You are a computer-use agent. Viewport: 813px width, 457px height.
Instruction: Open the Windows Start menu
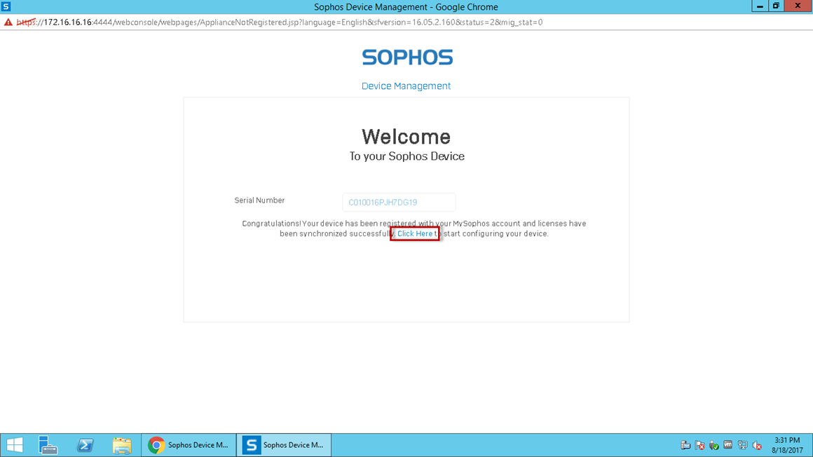tap(15, 445)
